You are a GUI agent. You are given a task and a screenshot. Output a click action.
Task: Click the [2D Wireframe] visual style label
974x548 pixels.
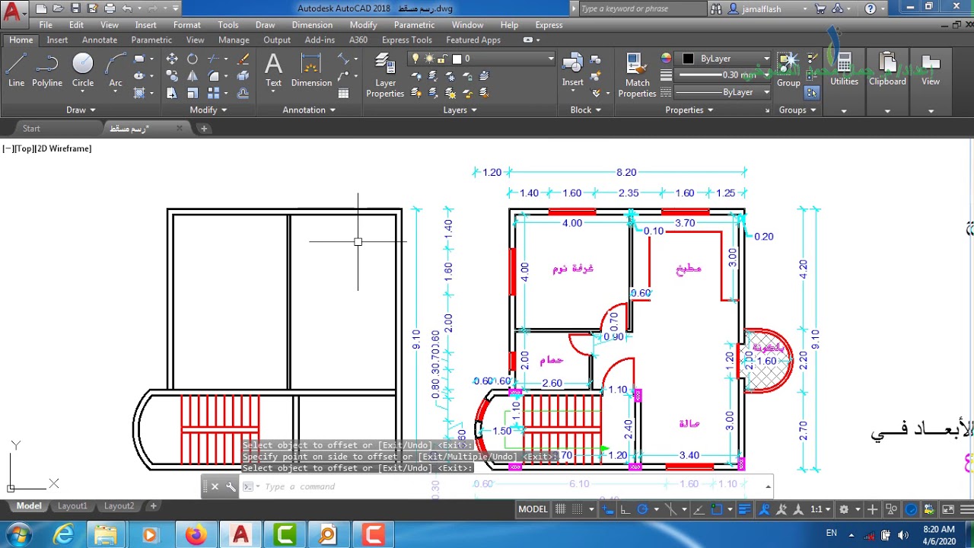pos(63,148)
